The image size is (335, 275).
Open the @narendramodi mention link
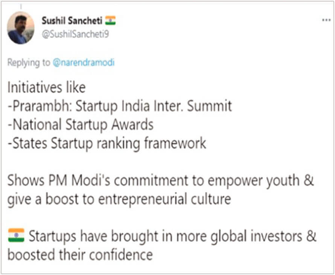pos(84,63)
